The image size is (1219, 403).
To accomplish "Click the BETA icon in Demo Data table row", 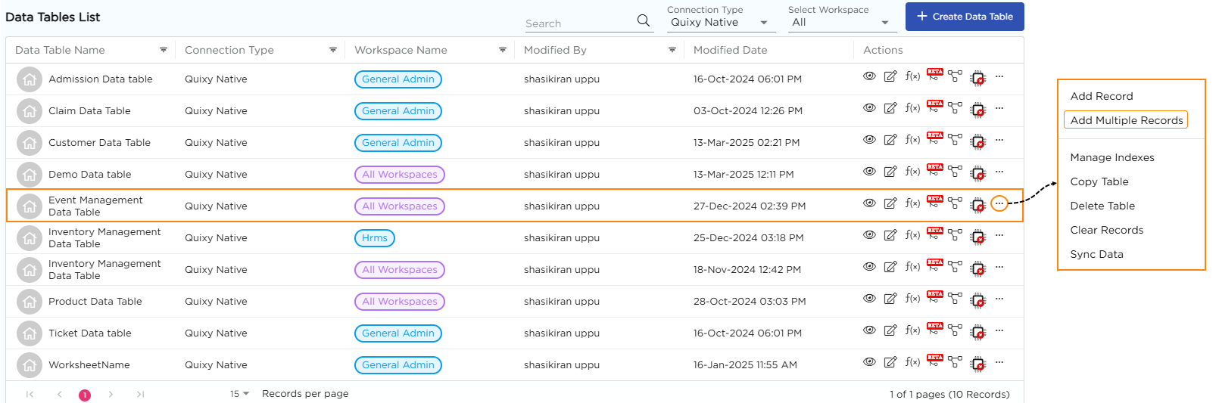I will tap(935, 171).
